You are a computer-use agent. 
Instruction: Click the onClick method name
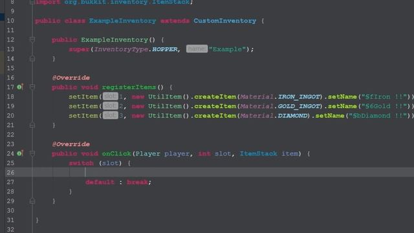(116, 153)
